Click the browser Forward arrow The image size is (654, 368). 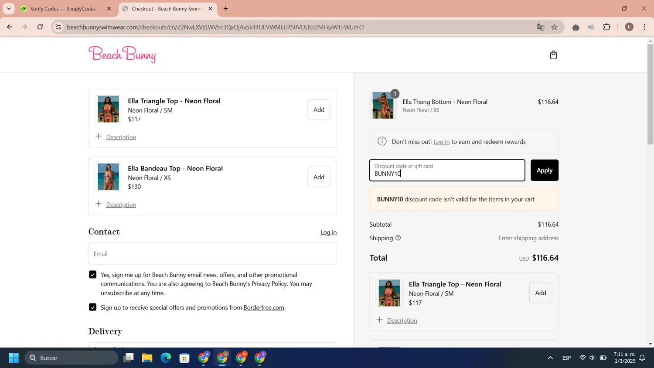click(x=25, y=27)
